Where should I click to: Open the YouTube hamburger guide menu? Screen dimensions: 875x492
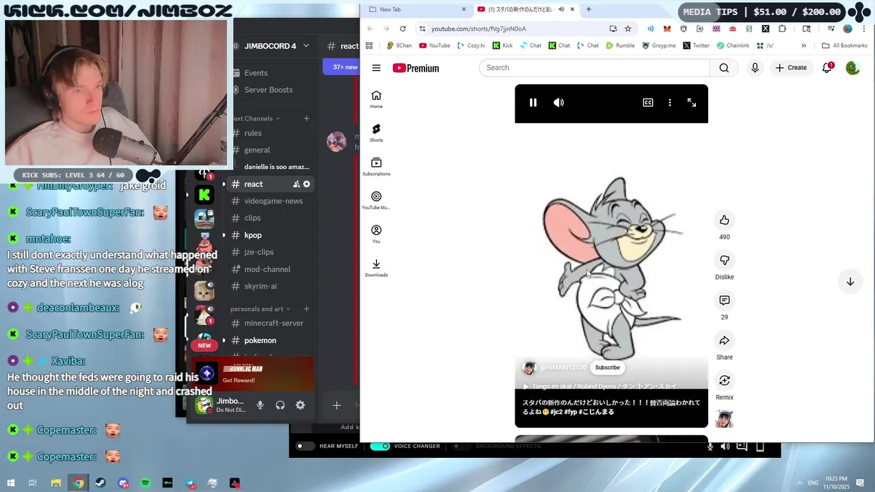pos(376,68)
